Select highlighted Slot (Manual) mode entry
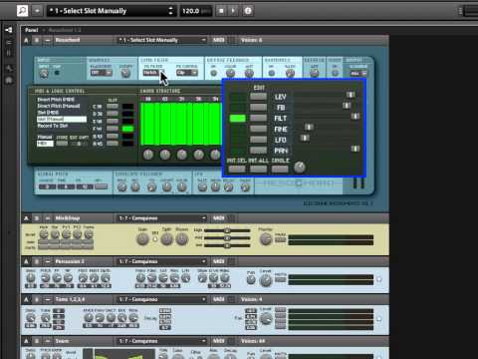The height and width of the screenshot is (359, 478). click(x=62, y=119)
